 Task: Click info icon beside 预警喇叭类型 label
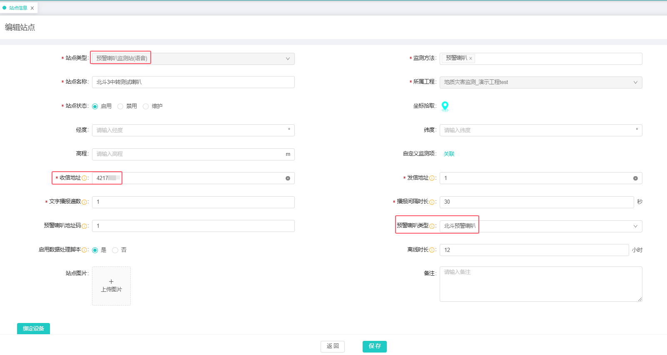coord(432,226)
